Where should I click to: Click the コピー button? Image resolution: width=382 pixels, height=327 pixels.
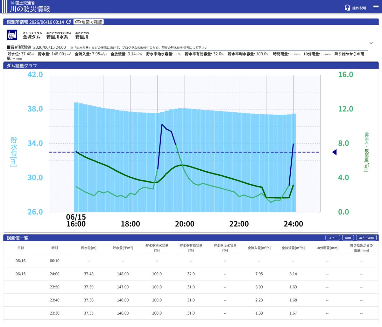coord(333,238)
